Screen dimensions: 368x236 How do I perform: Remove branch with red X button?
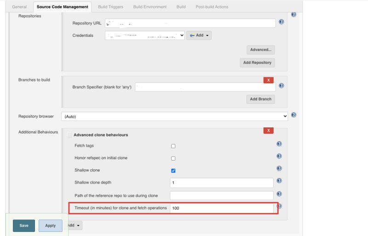pos(268,80)
